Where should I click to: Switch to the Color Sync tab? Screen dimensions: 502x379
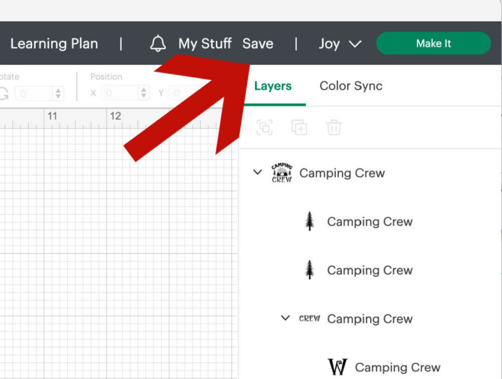pos(351,86)
